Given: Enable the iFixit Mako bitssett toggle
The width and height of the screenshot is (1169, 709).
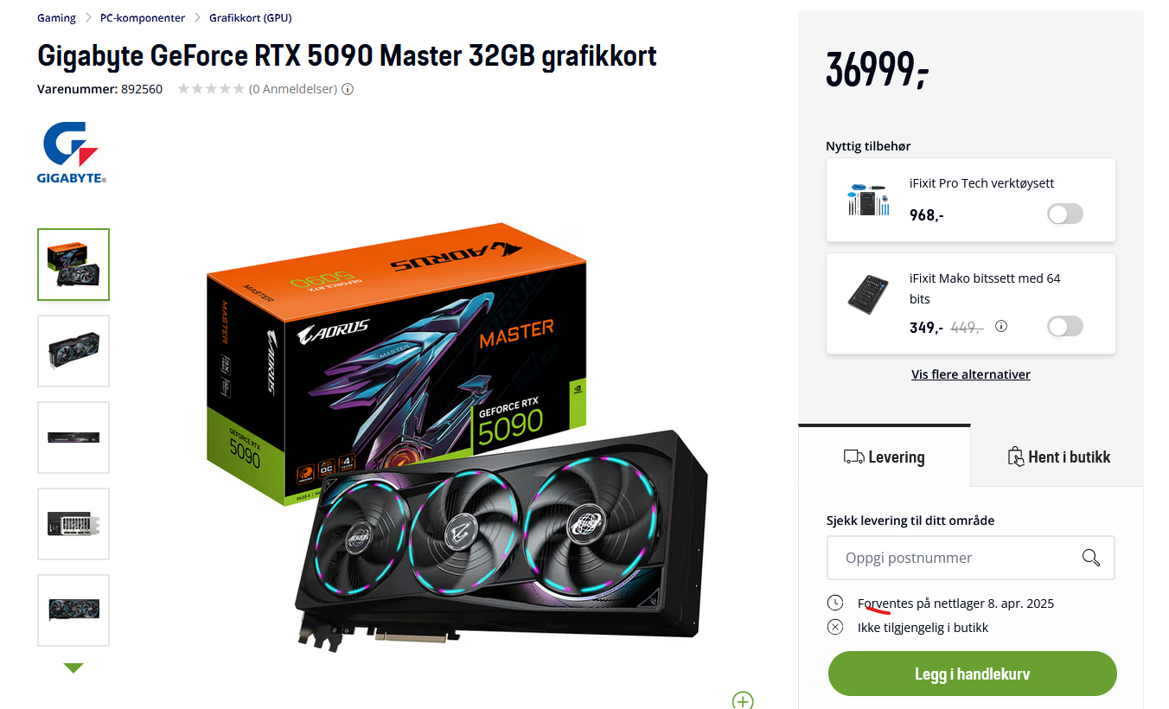Looking at the screenshot, I should 1064,327.
